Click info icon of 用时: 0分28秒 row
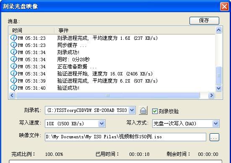231x163 pixels. tap(14, 59)
